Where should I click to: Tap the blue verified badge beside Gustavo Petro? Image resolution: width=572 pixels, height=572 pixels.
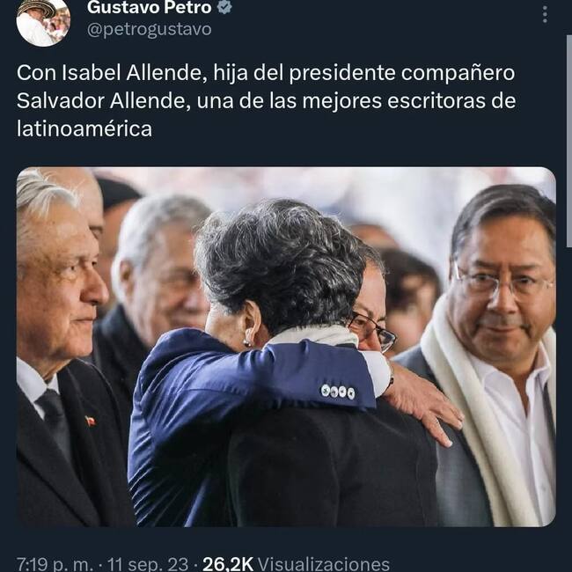pos(224,7)
